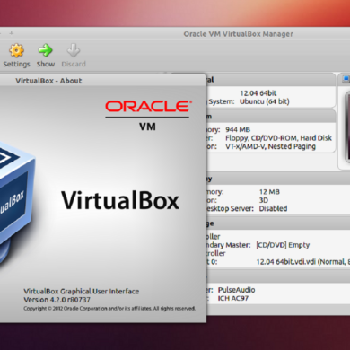Screen dimensions: 350x350
Task: Click the Oracle VM VirtualBox Manager title
Action: [x=238, y=34]
